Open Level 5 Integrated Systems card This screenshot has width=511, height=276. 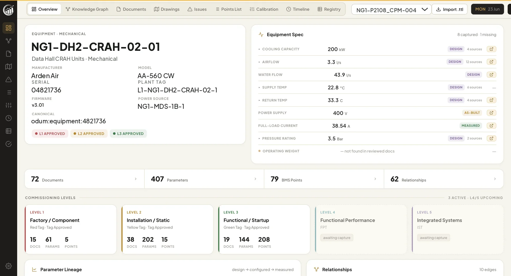pos(458,229)
